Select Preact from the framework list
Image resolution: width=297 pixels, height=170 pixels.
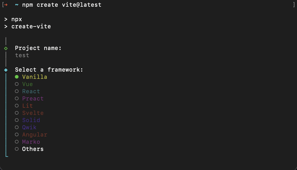coord(33,98)
